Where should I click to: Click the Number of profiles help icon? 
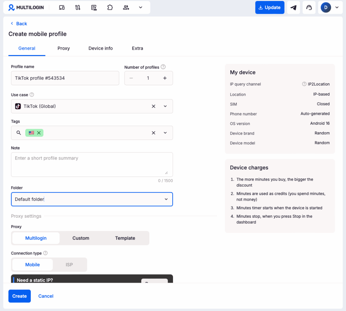click(x=163, y=67)
